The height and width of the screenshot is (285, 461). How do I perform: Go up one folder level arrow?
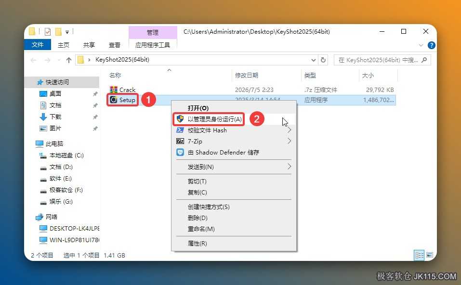[x=69, y=60]
